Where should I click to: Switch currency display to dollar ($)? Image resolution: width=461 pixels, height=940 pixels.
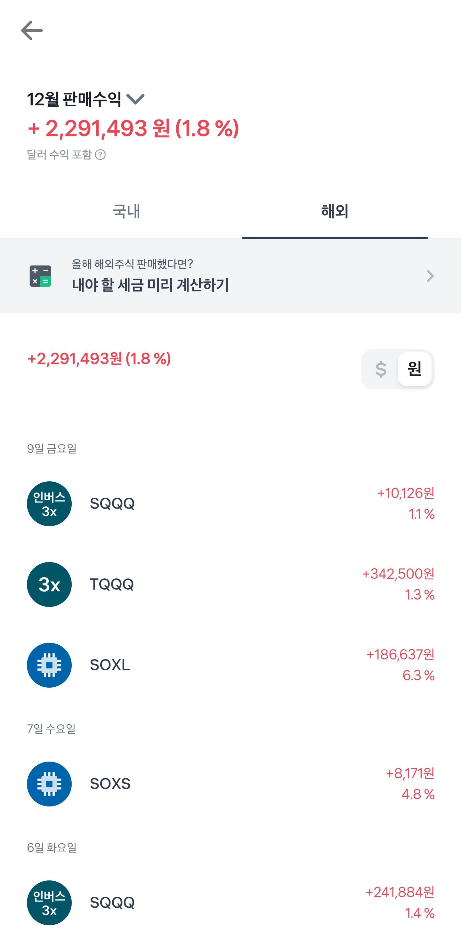(381, 369)
